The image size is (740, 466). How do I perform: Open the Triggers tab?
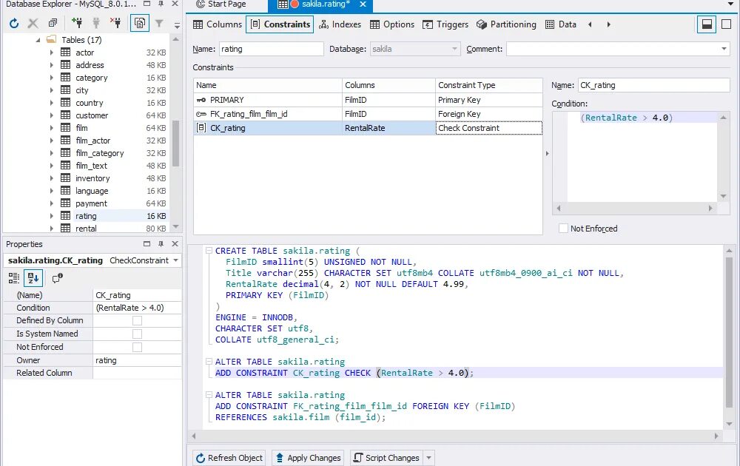(445, 24)
